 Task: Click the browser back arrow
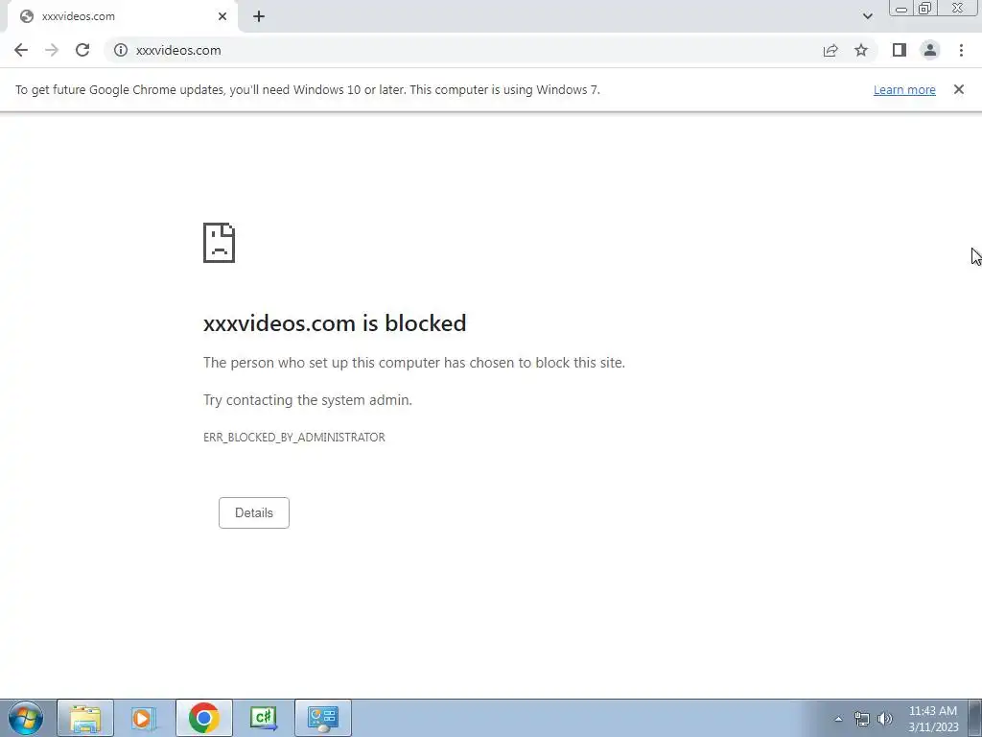(21, 50)
